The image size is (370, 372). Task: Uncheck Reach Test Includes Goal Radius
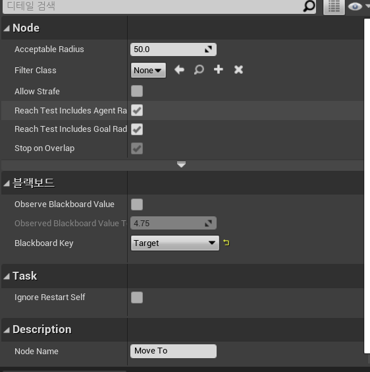coord(137,129)
